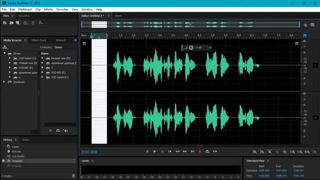Zoom In at Out Point icon

(x=300, y=152)
